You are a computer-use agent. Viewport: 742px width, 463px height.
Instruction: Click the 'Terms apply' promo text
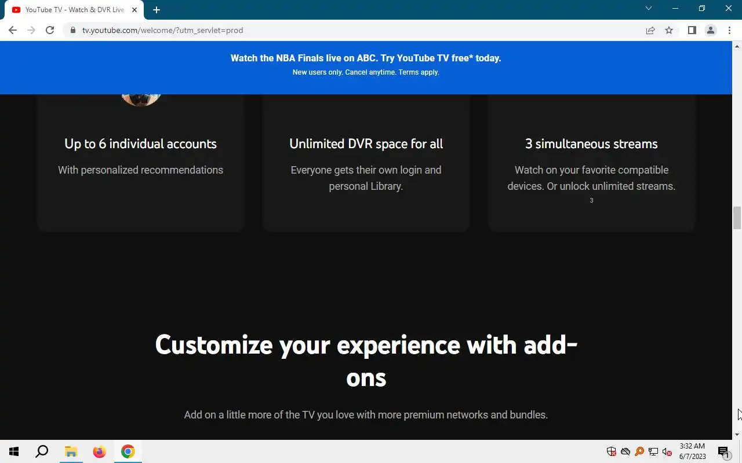click(419, 72)
